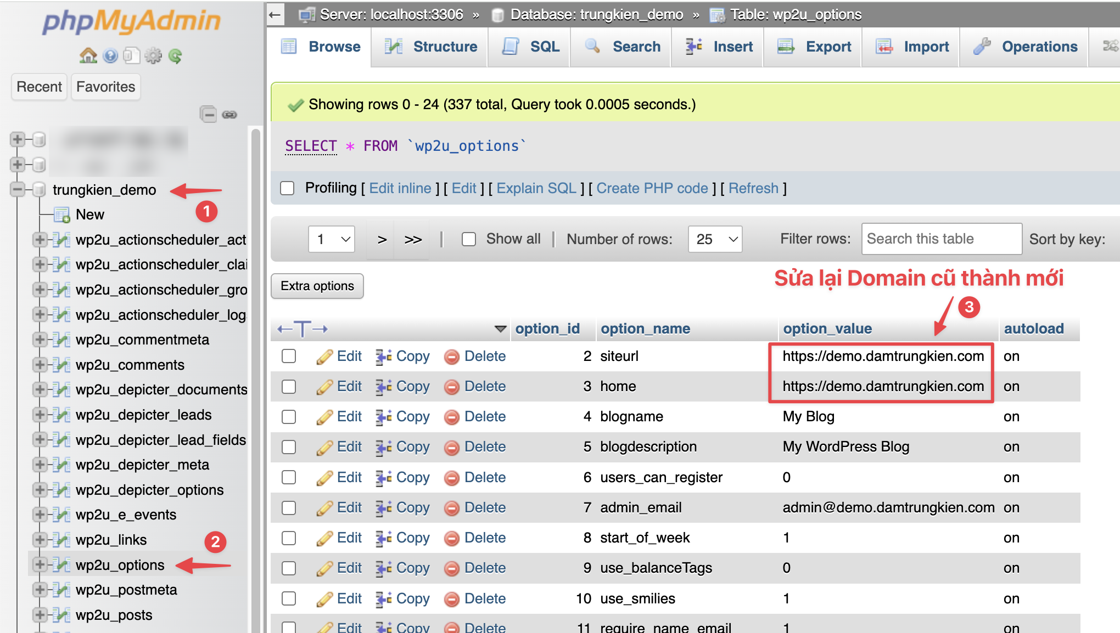
Task: Enable the Profiling checkbox
Action: 287,188
